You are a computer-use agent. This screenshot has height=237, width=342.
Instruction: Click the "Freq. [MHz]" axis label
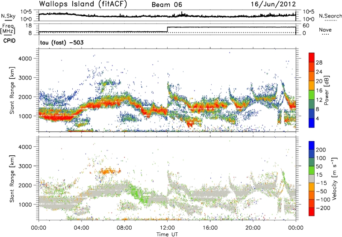(x=8, y=29)
